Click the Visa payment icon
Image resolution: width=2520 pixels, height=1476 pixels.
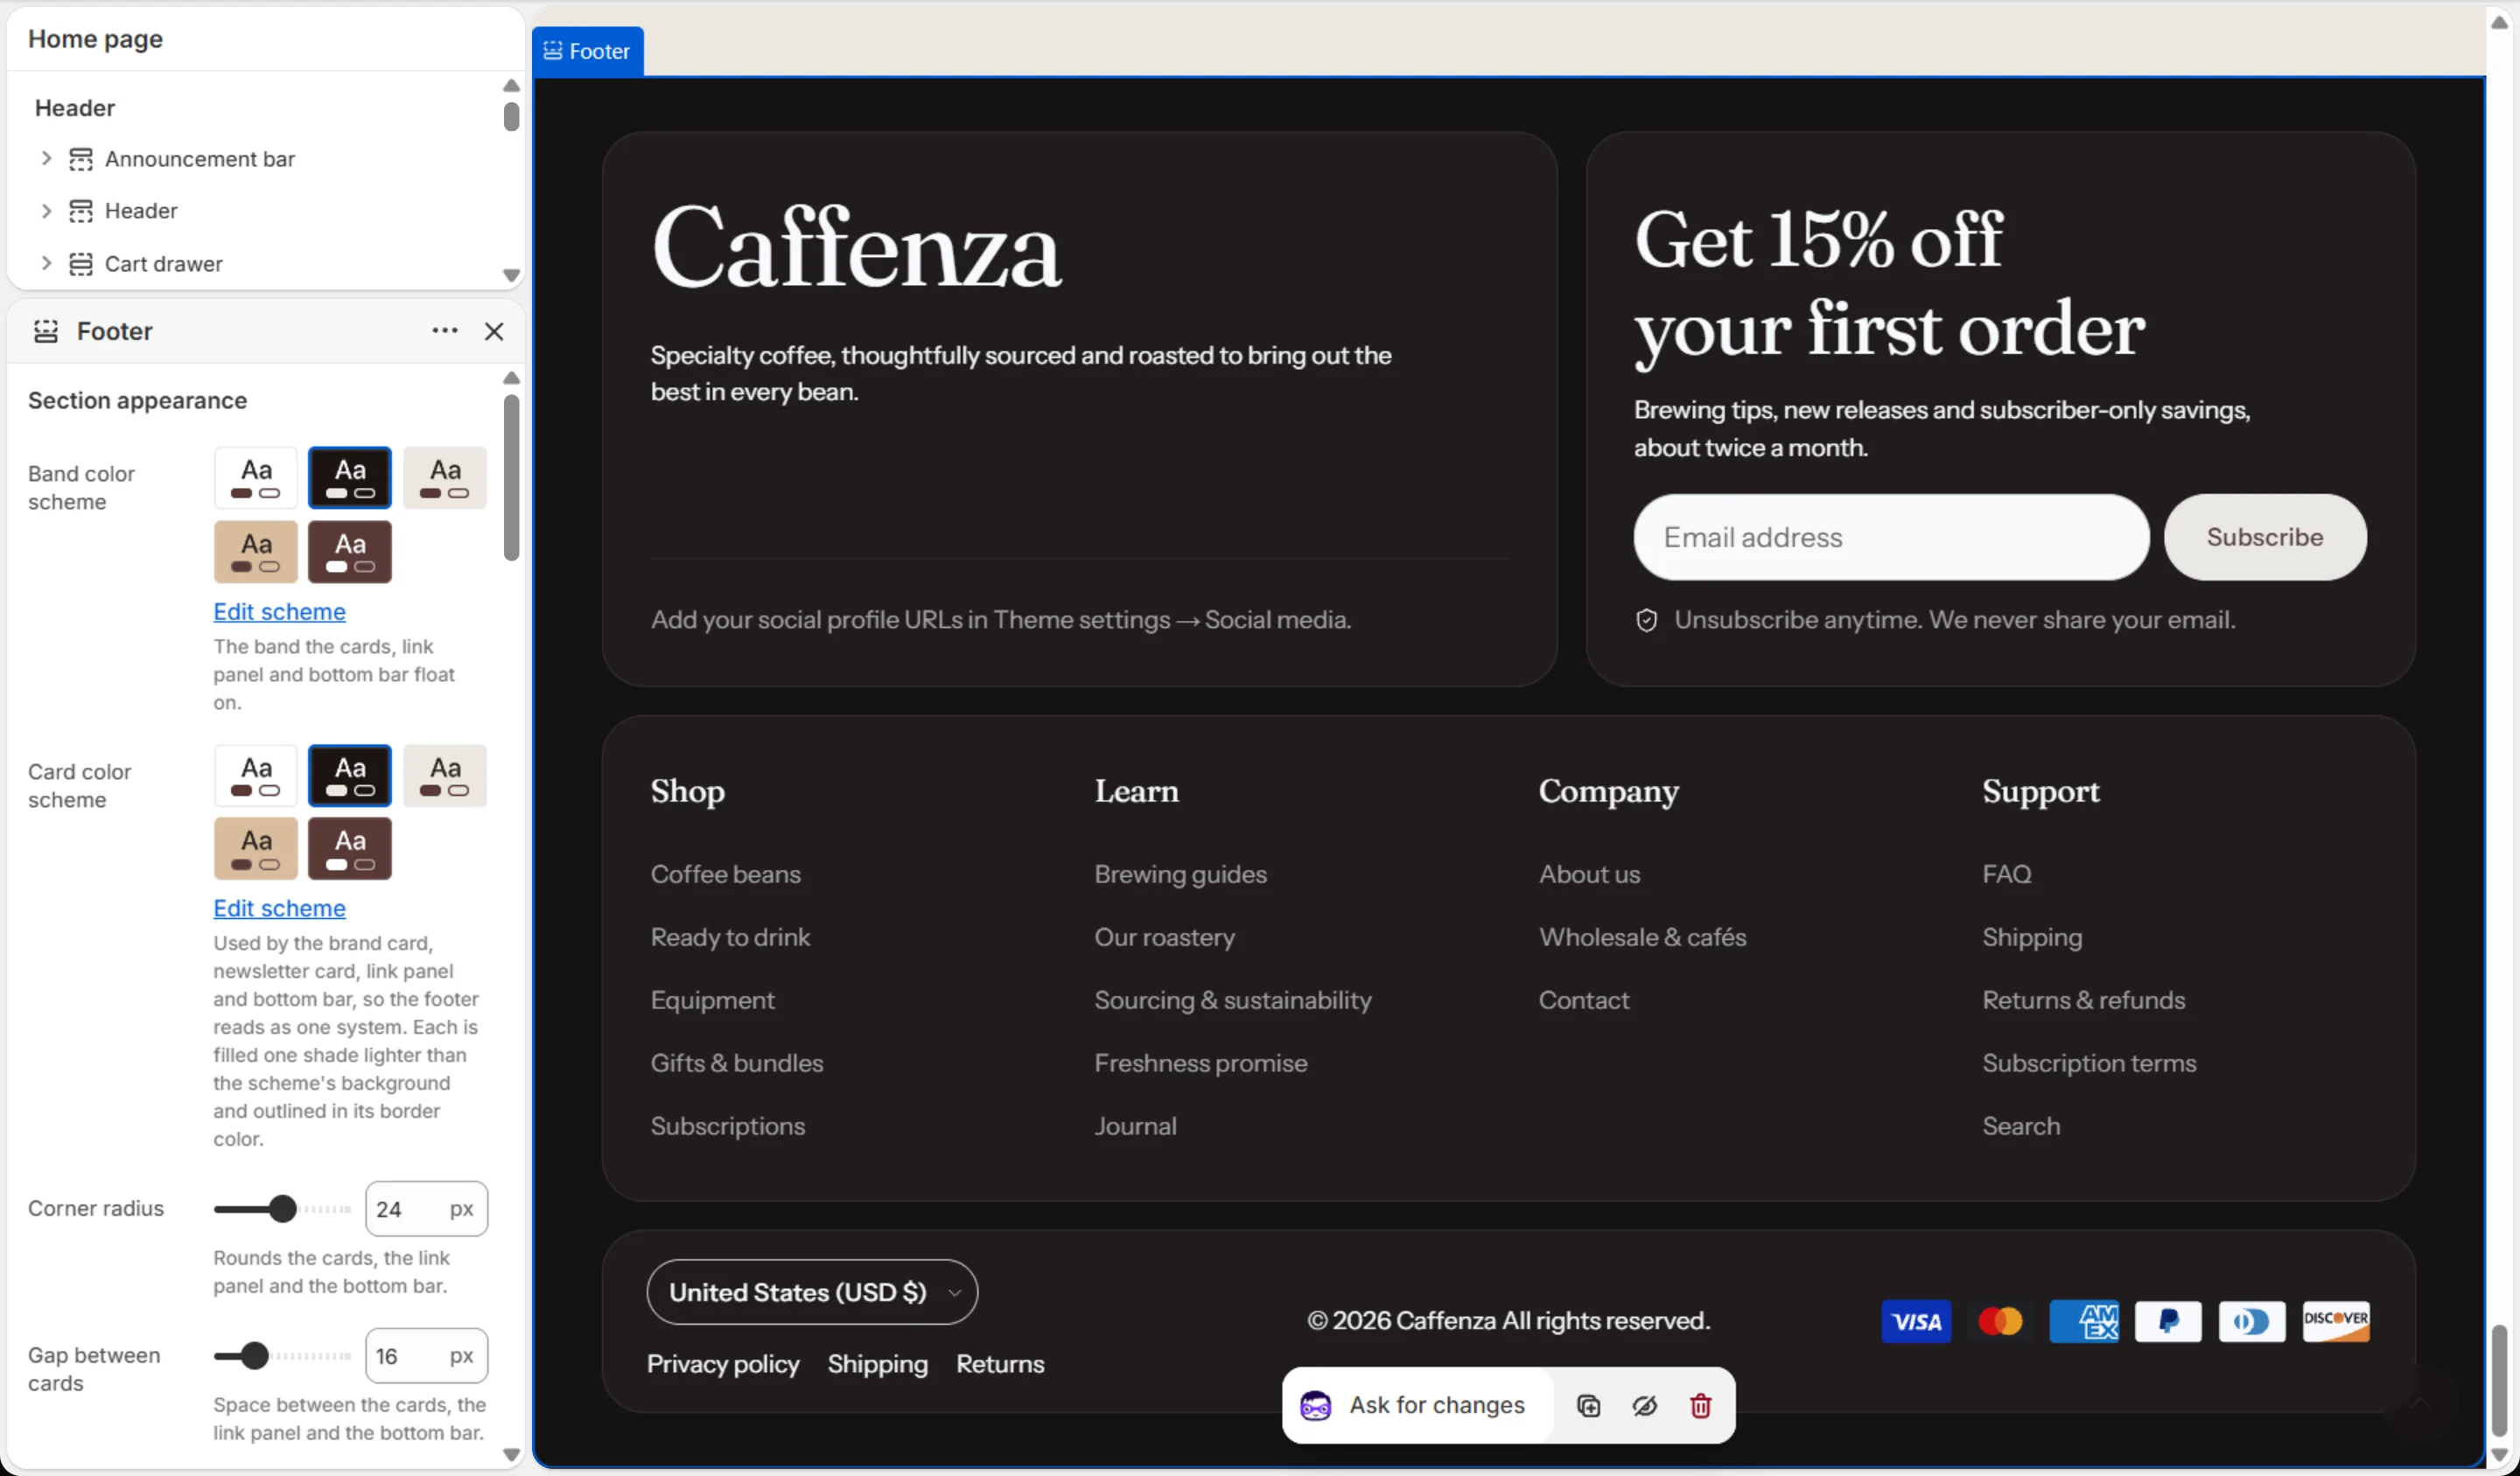click(x=1916, y=1322)
